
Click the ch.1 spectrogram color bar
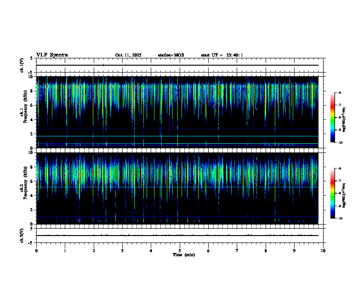click(332, 118)
